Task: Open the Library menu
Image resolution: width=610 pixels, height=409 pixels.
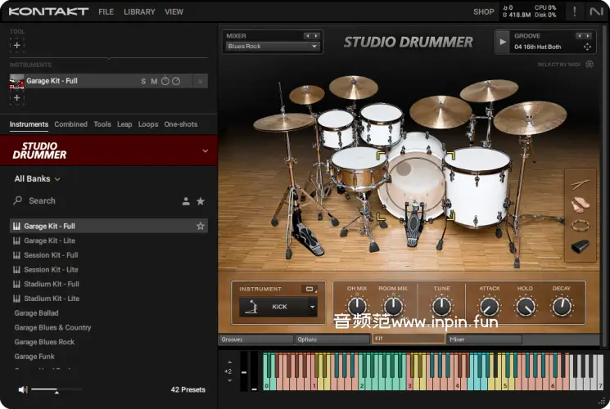Action: pyautogui.click(x=139, y=12)
